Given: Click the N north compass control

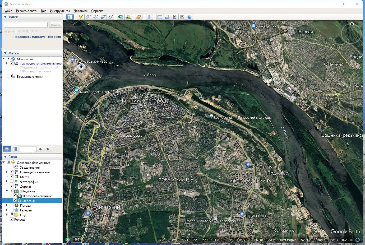Looking at the screenshot, I should pyautogui.click(x=352, y=24).
